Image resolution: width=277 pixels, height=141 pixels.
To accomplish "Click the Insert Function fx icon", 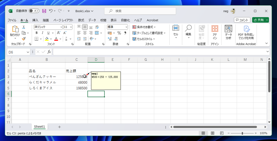I will pos(49,52).
